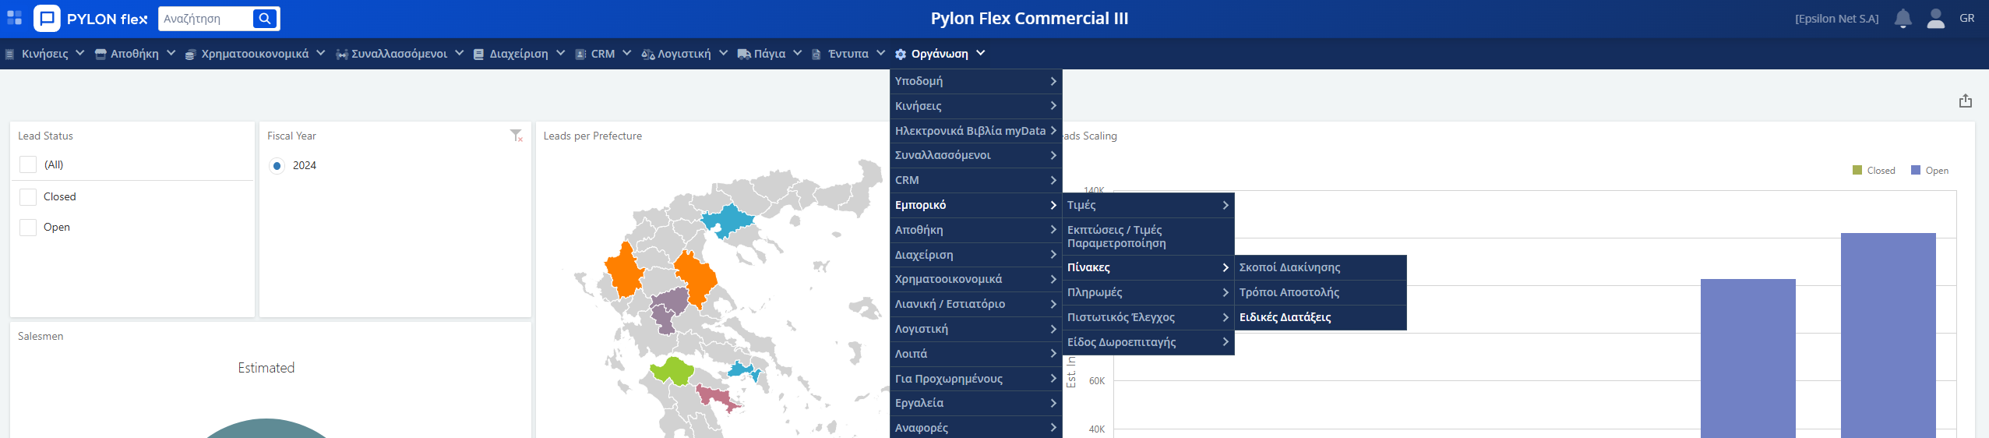This screenshot has height=438, width=1989.
Task: Open the Πληρωμές submenu
Action: (x=1148, y=292)
